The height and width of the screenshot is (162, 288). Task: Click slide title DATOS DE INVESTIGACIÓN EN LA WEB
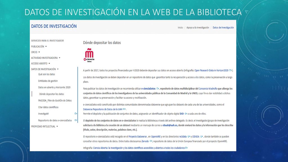133,12
